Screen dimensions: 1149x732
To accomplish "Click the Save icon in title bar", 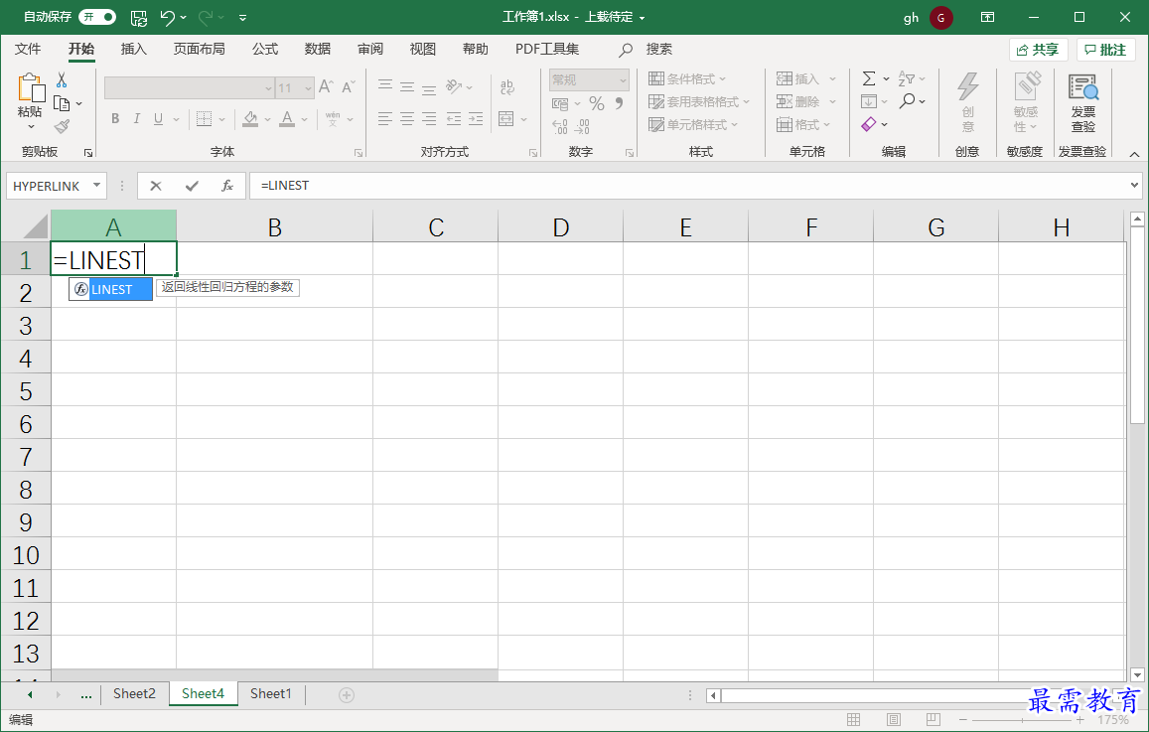I will coord(138,18).
